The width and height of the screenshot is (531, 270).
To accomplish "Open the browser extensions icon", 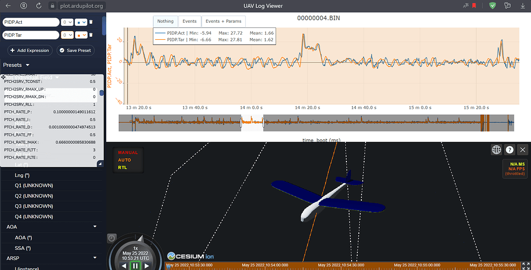I will 507,6.
